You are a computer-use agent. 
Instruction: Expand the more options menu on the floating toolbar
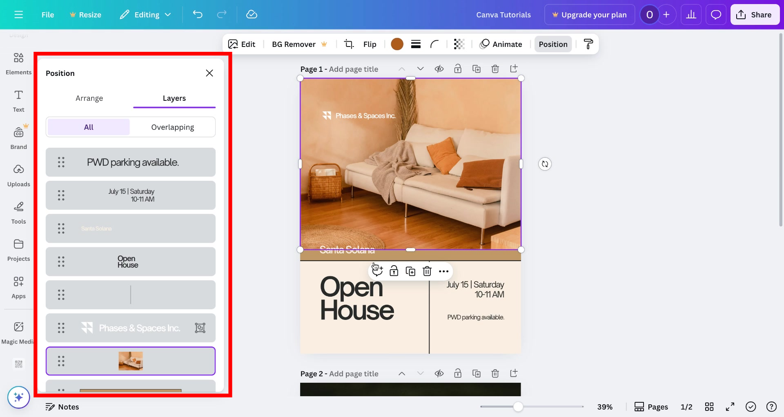pyautogui.click(x=444, y=271)
